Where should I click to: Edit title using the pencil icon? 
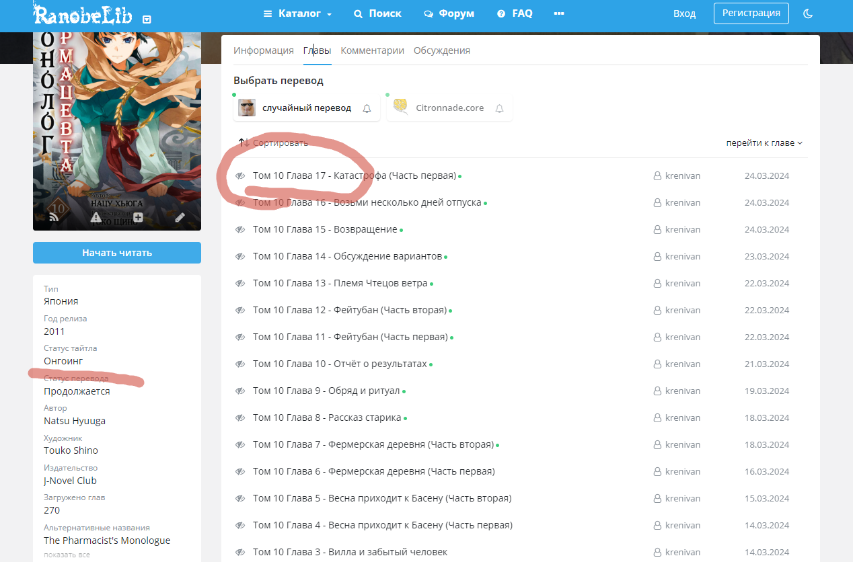tap(180, 217)
